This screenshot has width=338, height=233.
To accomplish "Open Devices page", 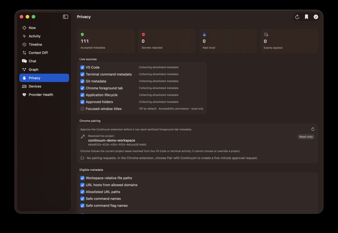I will click(x=44, y=86).
